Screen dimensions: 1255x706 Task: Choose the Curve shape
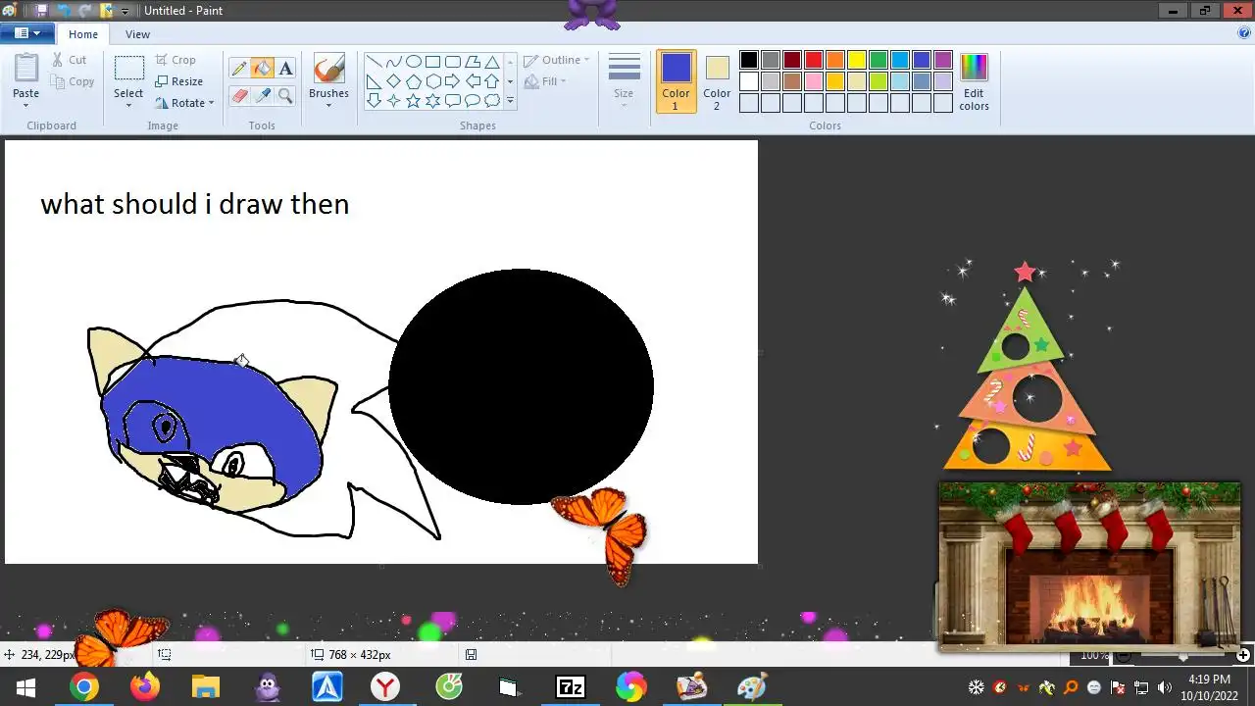[x=393, y=61]
